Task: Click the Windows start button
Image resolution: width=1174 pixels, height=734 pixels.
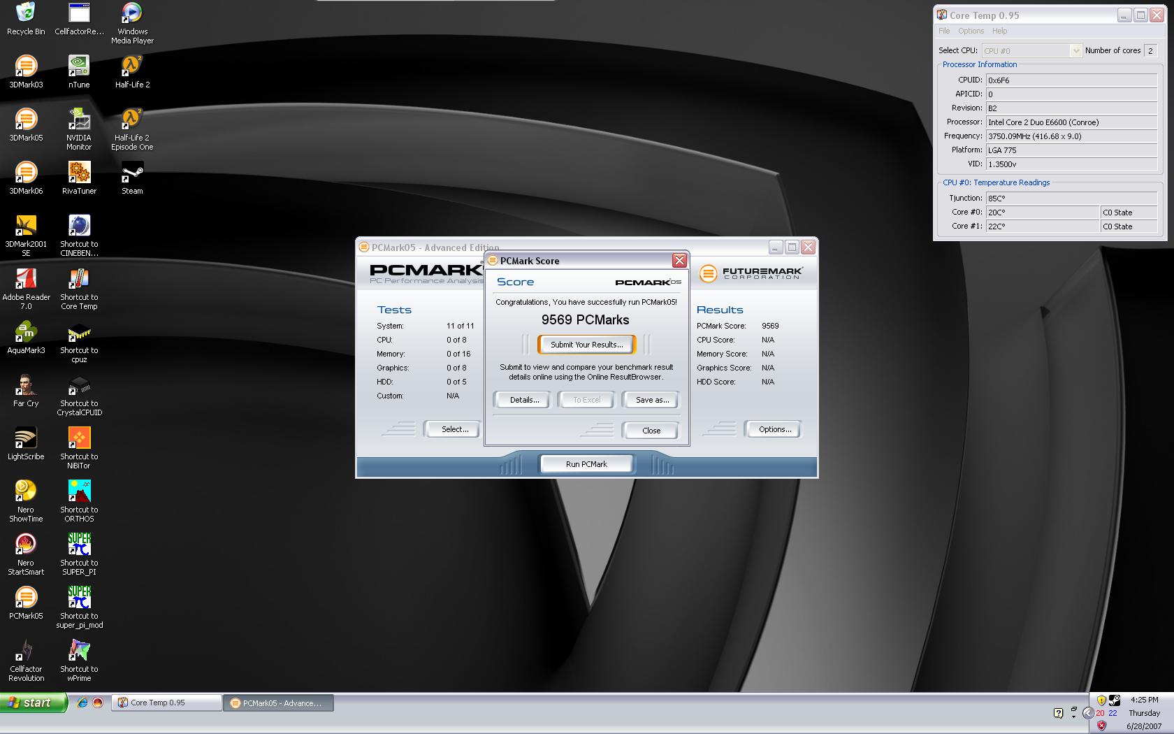Action: coord(34,703)
